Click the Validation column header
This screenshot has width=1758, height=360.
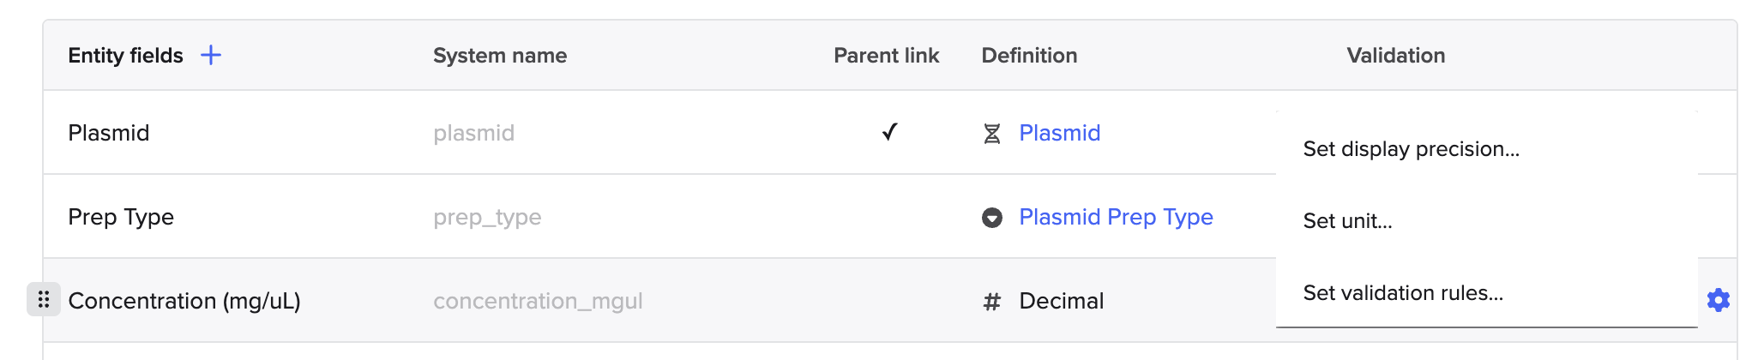pos(1395,56)
